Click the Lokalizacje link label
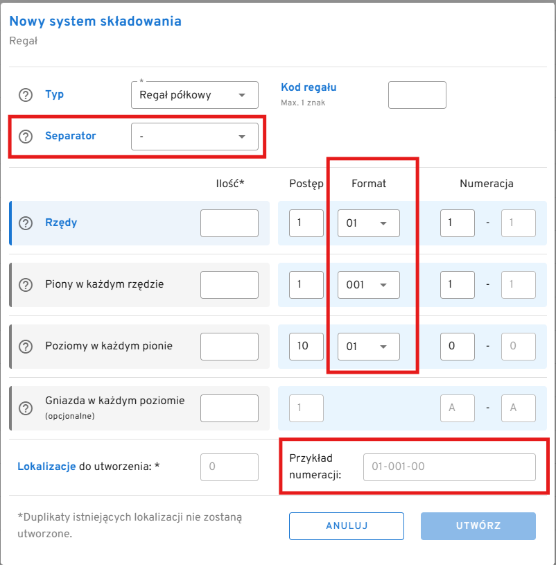The image size is (556, 565). 46,467
